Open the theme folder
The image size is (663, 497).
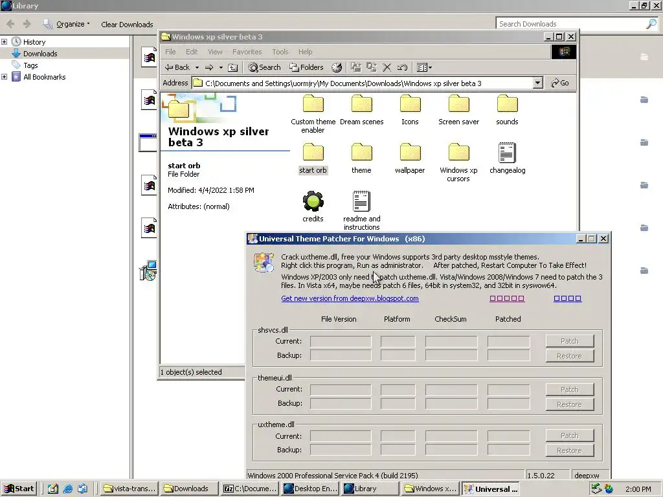361,159
